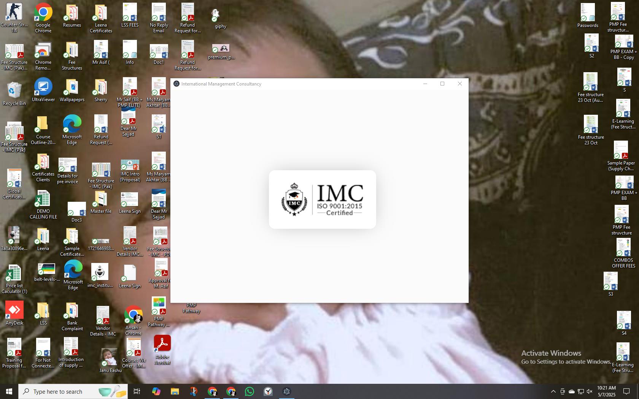Open the Windows Start menu

pos(9,391)
